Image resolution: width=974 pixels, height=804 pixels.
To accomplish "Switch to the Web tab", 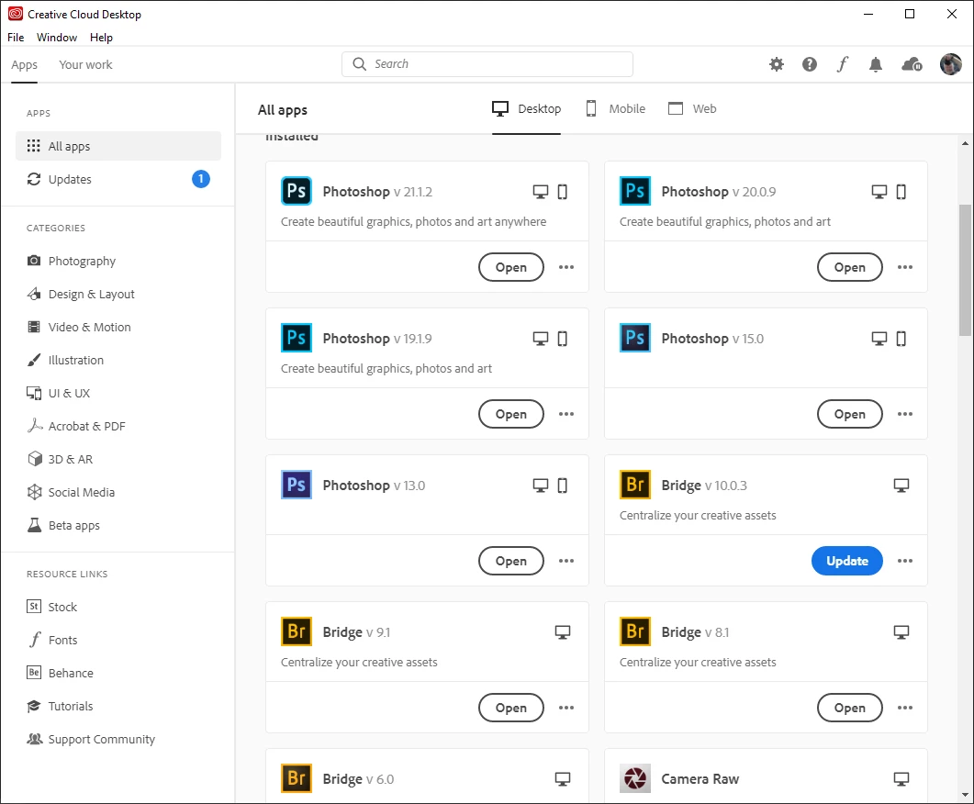I will tap(692, 108).
